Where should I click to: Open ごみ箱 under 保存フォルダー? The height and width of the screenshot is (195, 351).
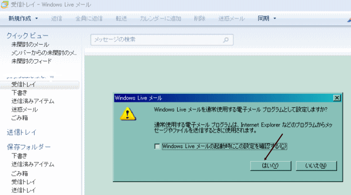[x=19, y=173]
